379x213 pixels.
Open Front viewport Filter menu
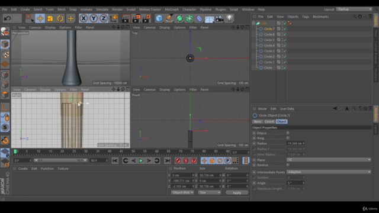[193, 89]
